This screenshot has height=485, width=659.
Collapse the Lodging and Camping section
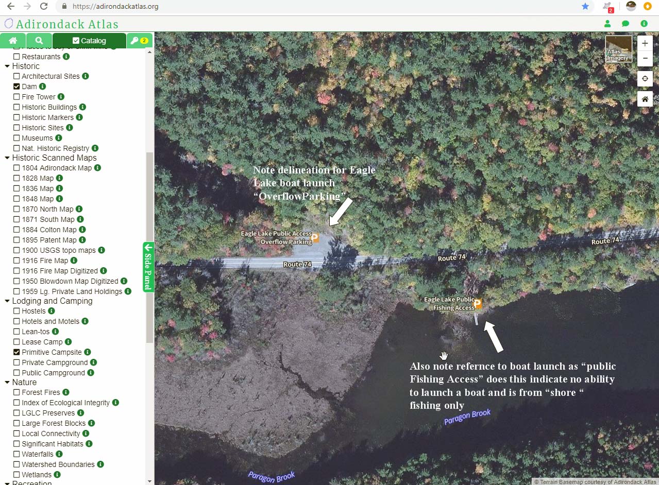7,301
